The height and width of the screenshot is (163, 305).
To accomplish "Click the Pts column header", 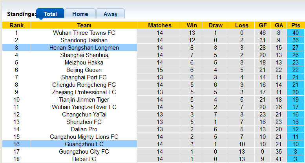I will point(296,25).
